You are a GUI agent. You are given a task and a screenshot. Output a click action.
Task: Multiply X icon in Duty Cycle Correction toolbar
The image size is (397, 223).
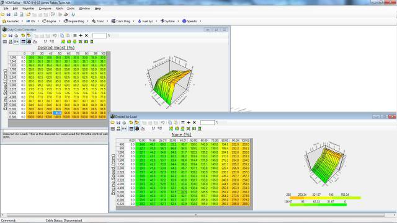[x=86, y=36]
